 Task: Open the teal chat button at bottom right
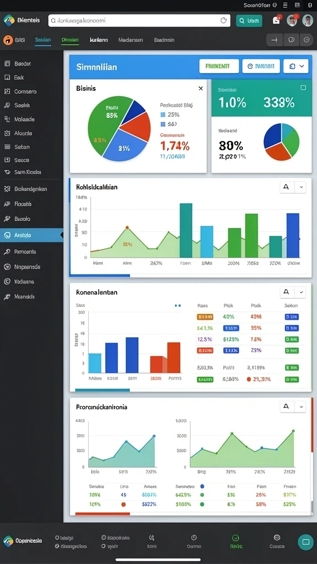pos(305,542)
